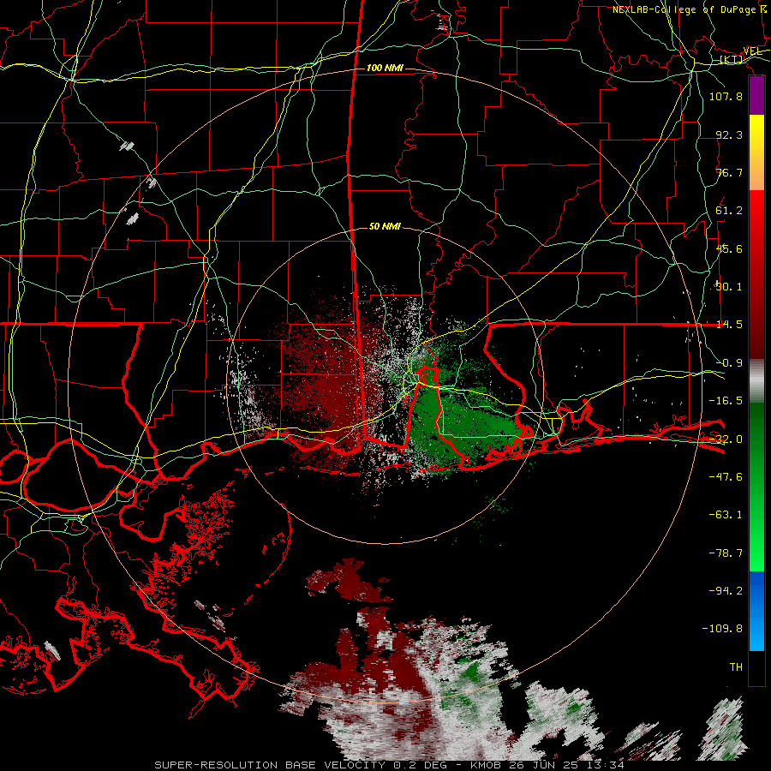This screenshot has width=771, height=771.
Task: Click the 45.6 velocity scale value
Action: pos(729,248)
